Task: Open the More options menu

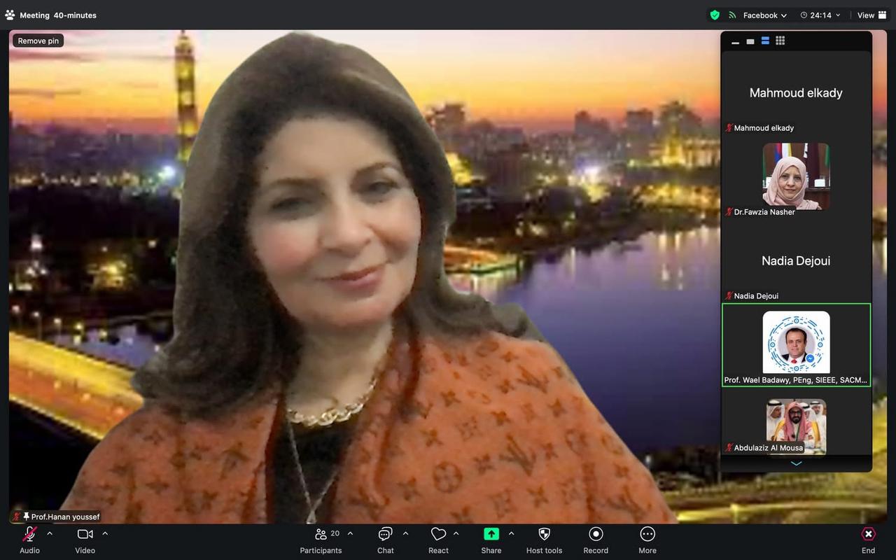Action: pos(647,535)
